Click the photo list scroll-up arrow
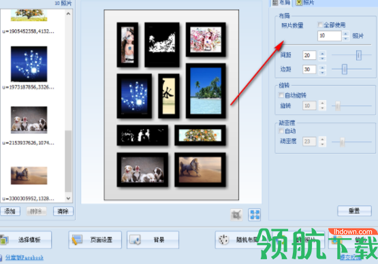This screenshot has height=264, width=378. [69, 14]
